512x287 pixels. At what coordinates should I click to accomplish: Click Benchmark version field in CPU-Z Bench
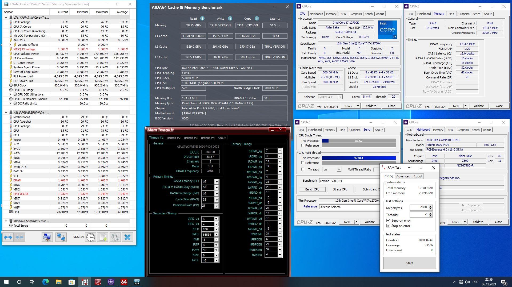(349, 181)
